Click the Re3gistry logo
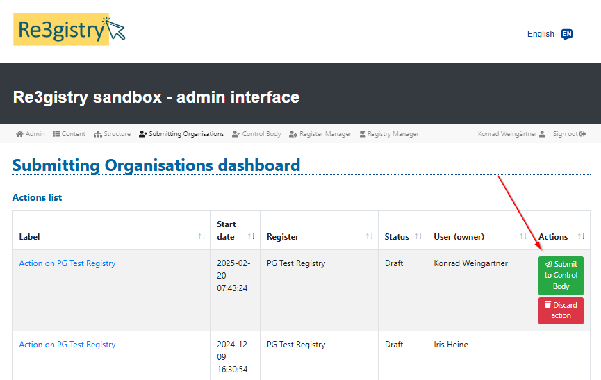Screen dimensions: 601x380 69,29
